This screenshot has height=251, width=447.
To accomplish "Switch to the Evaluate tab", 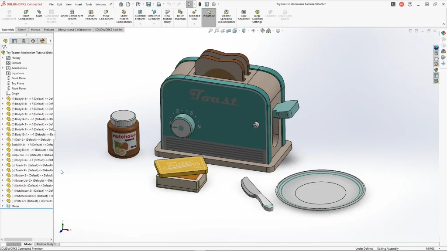I will (49, 30).
